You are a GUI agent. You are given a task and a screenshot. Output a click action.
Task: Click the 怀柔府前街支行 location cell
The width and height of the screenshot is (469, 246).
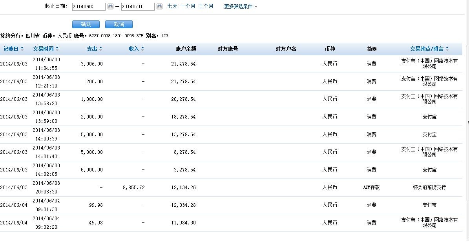pos(429,188)
